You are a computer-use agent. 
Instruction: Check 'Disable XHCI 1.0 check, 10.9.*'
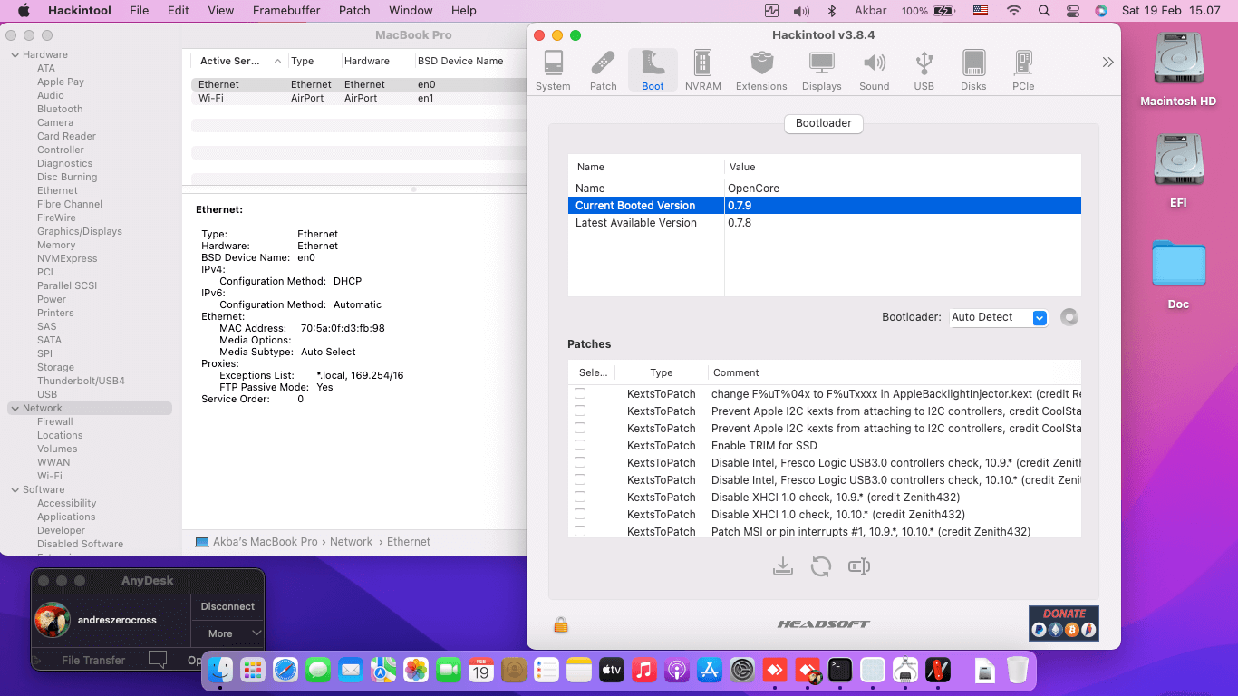580,497
